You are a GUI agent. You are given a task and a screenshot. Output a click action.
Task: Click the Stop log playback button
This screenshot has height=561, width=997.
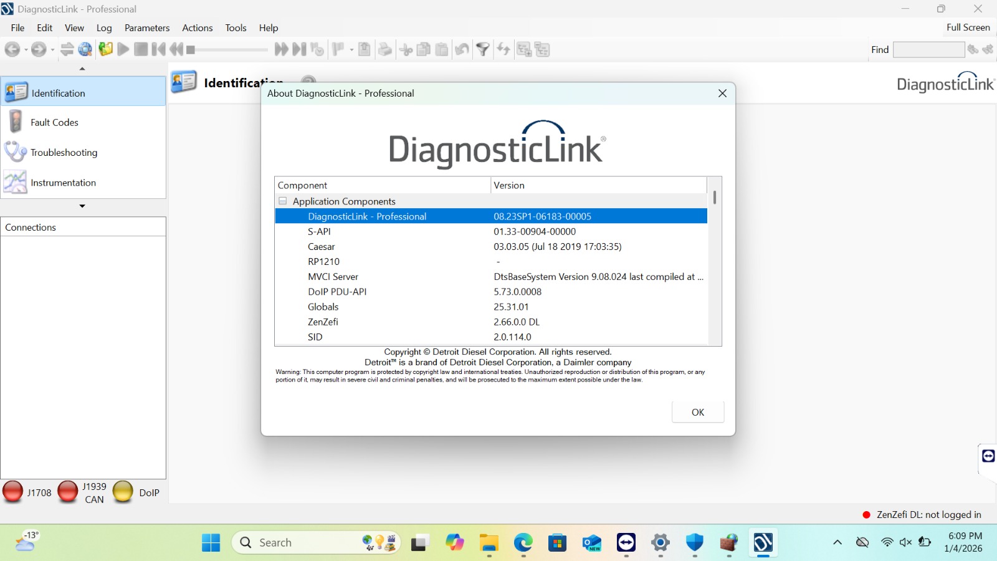point(141,49)
